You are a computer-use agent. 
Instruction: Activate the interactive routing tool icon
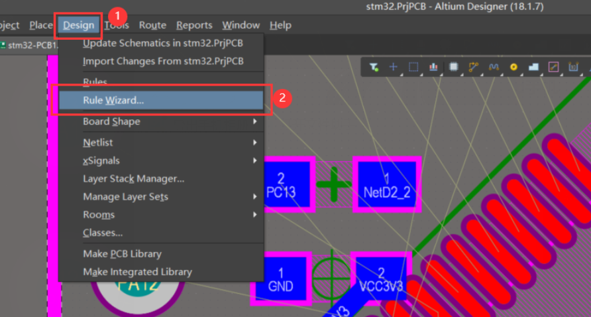coord(474,67)
